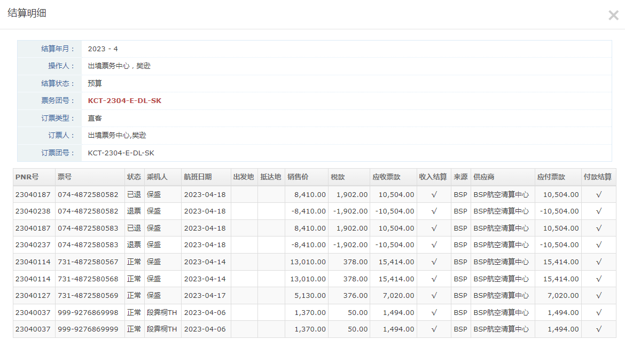Click the 2023-04-17 flight date cell
This screenshot has height=347, width=625.
[x=205, y=296]
